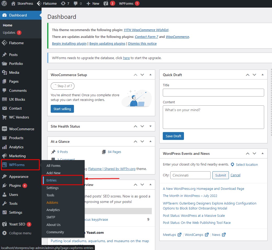Viewport: 272px width, 250px height.
Task: Click the Portfolio folder icon in sidebar
Action: pyautogui.click(x=4, y=64)
